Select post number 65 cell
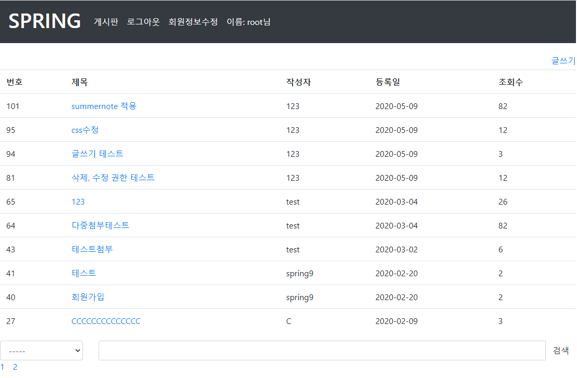The height and width of the screenshot is (378, 577). pyautogui.click(x=11, y=201)
